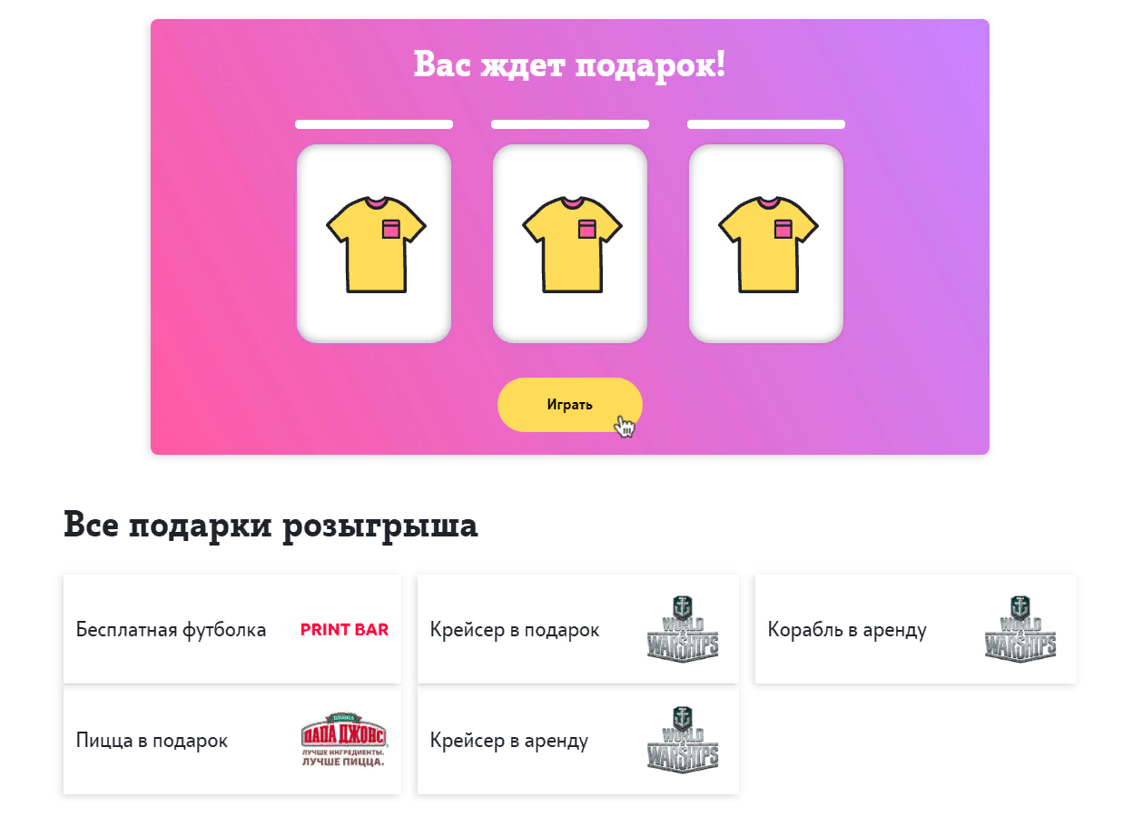Click the Играть button
1123x836 pixels.
(569, 405)
